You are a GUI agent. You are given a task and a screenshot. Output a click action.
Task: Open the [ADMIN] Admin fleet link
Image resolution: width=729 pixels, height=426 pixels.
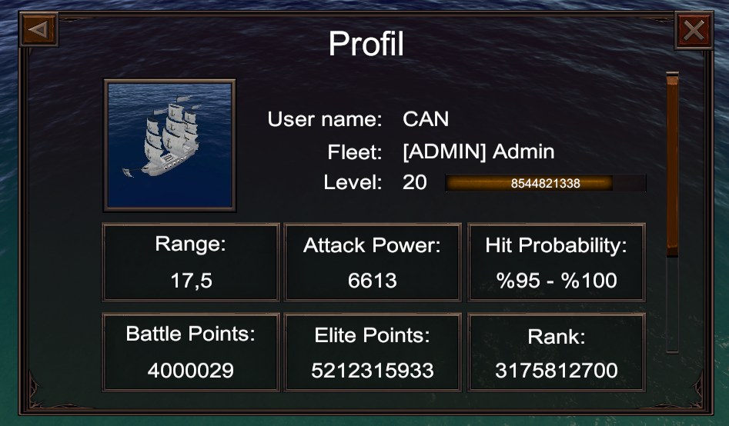pos(478,151)
